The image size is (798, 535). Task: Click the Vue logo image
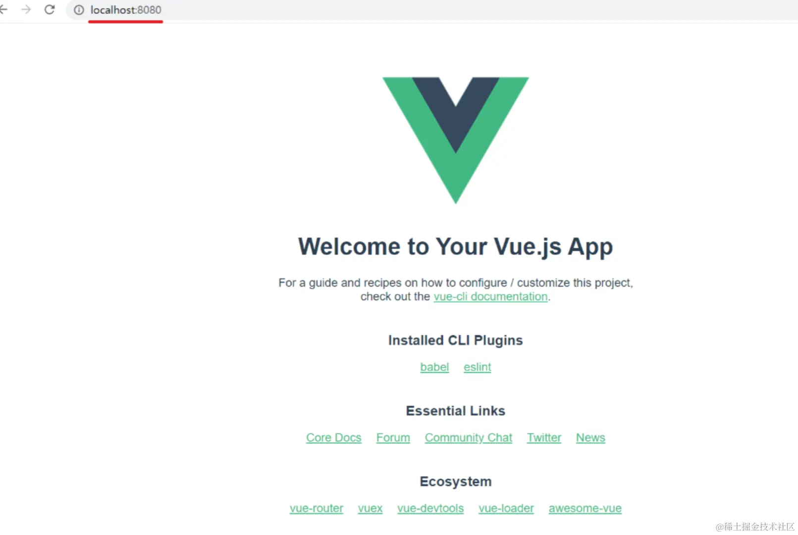click(x=456, y=140)
